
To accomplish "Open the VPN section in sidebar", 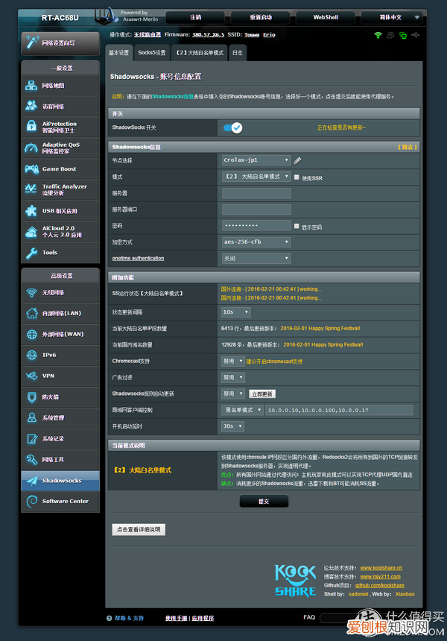I will pos(60,376).
